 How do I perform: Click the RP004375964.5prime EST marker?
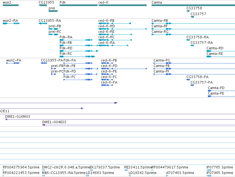tap(3, 170)
